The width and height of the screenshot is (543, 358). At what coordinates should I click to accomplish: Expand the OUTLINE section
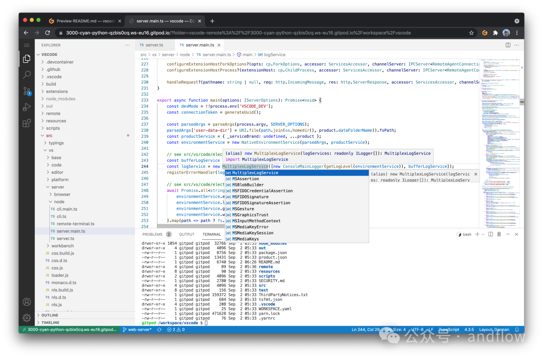tap(85, 315)
